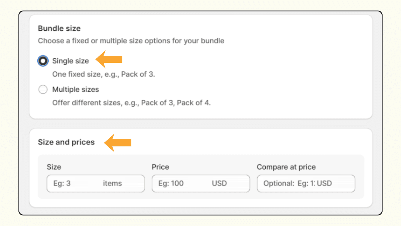Click the items unit label in Size field

click(x=112, y=183)
